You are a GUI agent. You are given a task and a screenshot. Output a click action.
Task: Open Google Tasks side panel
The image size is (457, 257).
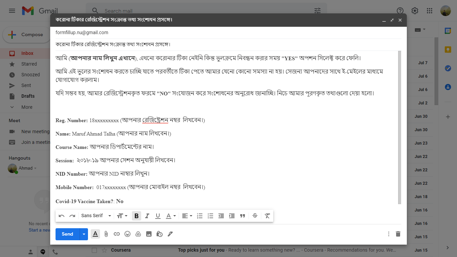point(448,68)
